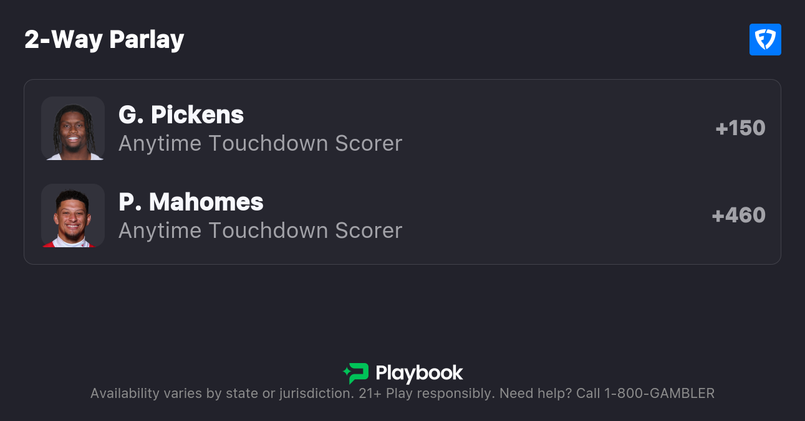
Task: Click the 2-Way Parlay heading
Action: tap(104, 40)
